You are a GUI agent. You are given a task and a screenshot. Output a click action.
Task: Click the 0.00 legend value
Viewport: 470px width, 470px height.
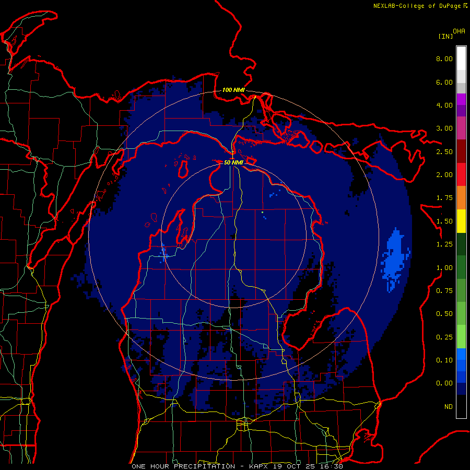(x=444, y=383)
